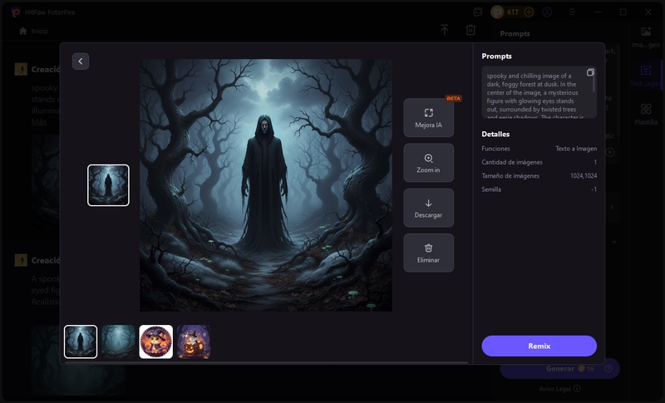The width and height of the screenshot is (665, 403).
Task: Click the back arrow button
Action: (80, 61)
